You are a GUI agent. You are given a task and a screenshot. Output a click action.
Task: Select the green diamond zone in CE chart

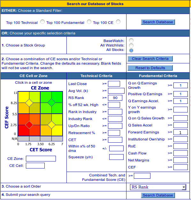tap(51, 103)
